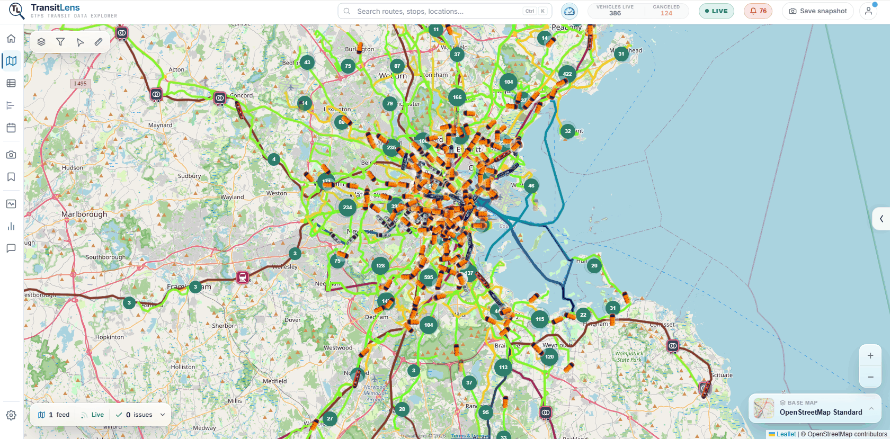Open the bookmarks sidebar icon
The image size is (890, 439).
coord(11,177)
